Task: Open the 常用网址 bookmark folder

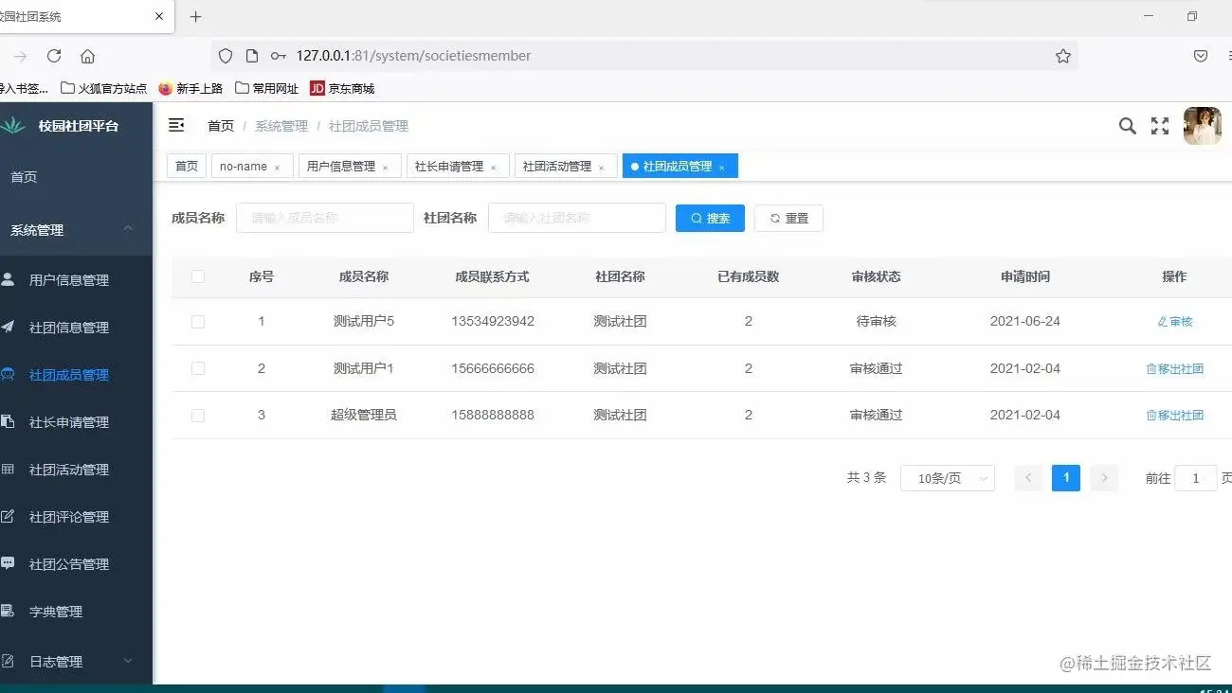Action: (x=267, y=88)
